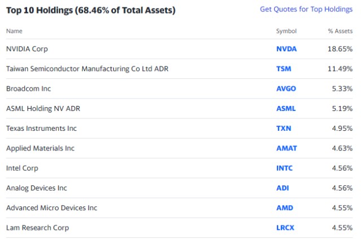Image resolution: width=361 pixels, height=239 pixels.
Task: Click the Symbol column header
Action: [286, 31]
